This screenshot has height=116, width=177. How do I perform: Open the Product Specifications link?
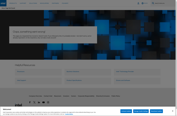74,80
